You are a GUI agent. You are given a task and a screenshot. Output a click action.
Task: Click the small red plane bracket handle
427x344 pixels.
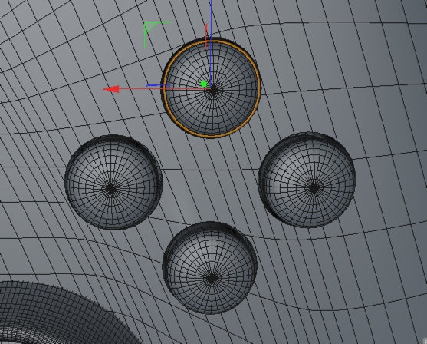coord(206,36)
